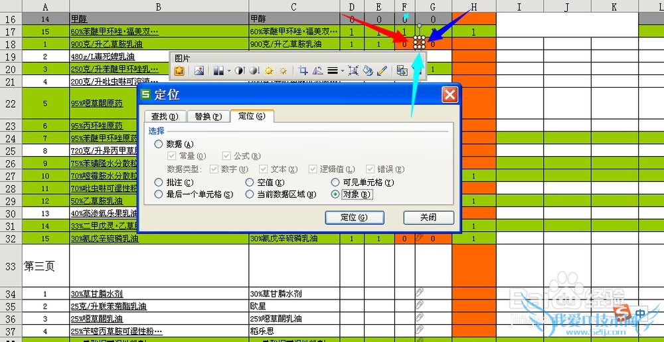Image resolution: width=664 pixels, height=342 pixels.
Task: Select column C header
Action: pos(294,6)
